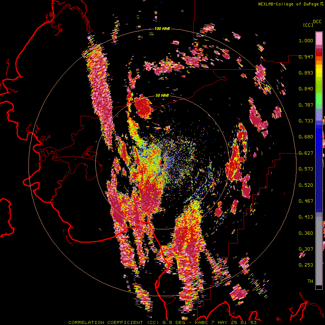Click the 0.520 scale value
325x325 pixels.
(306, 185)
